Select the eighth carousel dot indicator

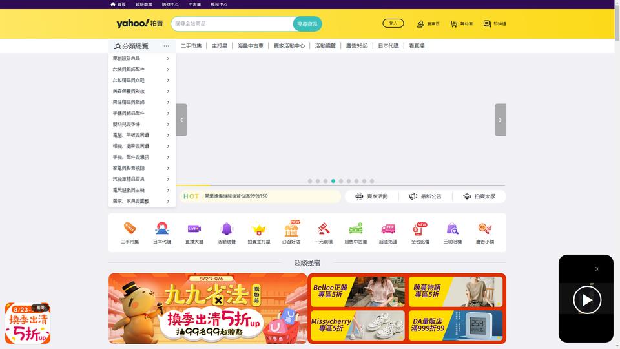364,181
